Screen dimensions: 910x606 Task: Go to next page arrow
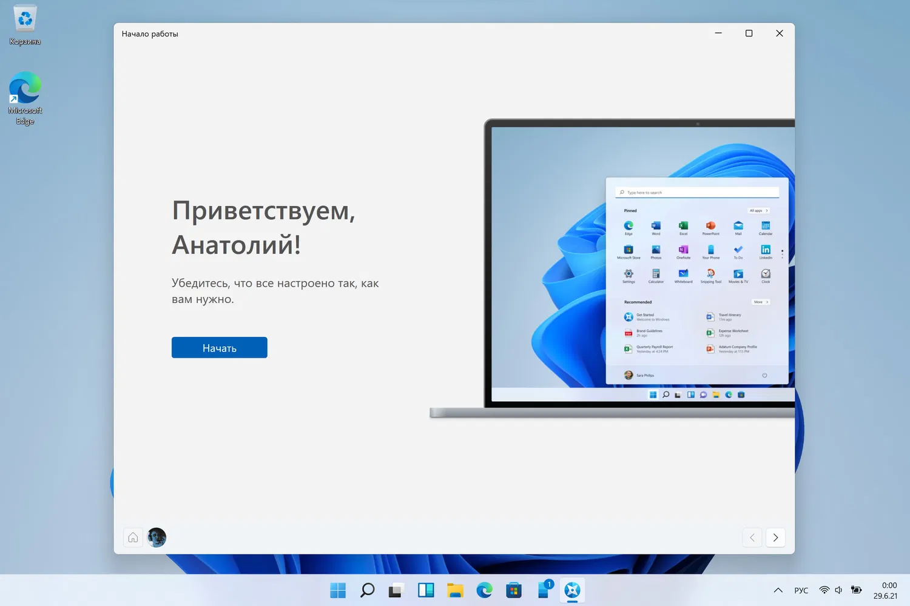[x=775, y=538]
